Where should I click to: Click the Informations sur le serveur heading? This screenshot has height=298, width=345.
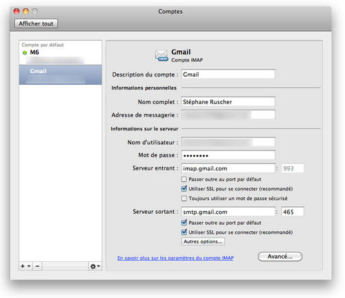tap(144, 129)
